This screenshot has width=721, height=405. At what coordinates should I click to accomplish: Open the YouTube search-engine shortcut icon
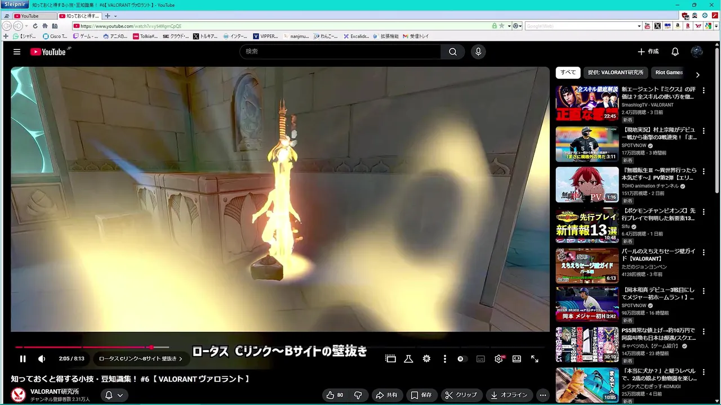click(x=647, y=26)
